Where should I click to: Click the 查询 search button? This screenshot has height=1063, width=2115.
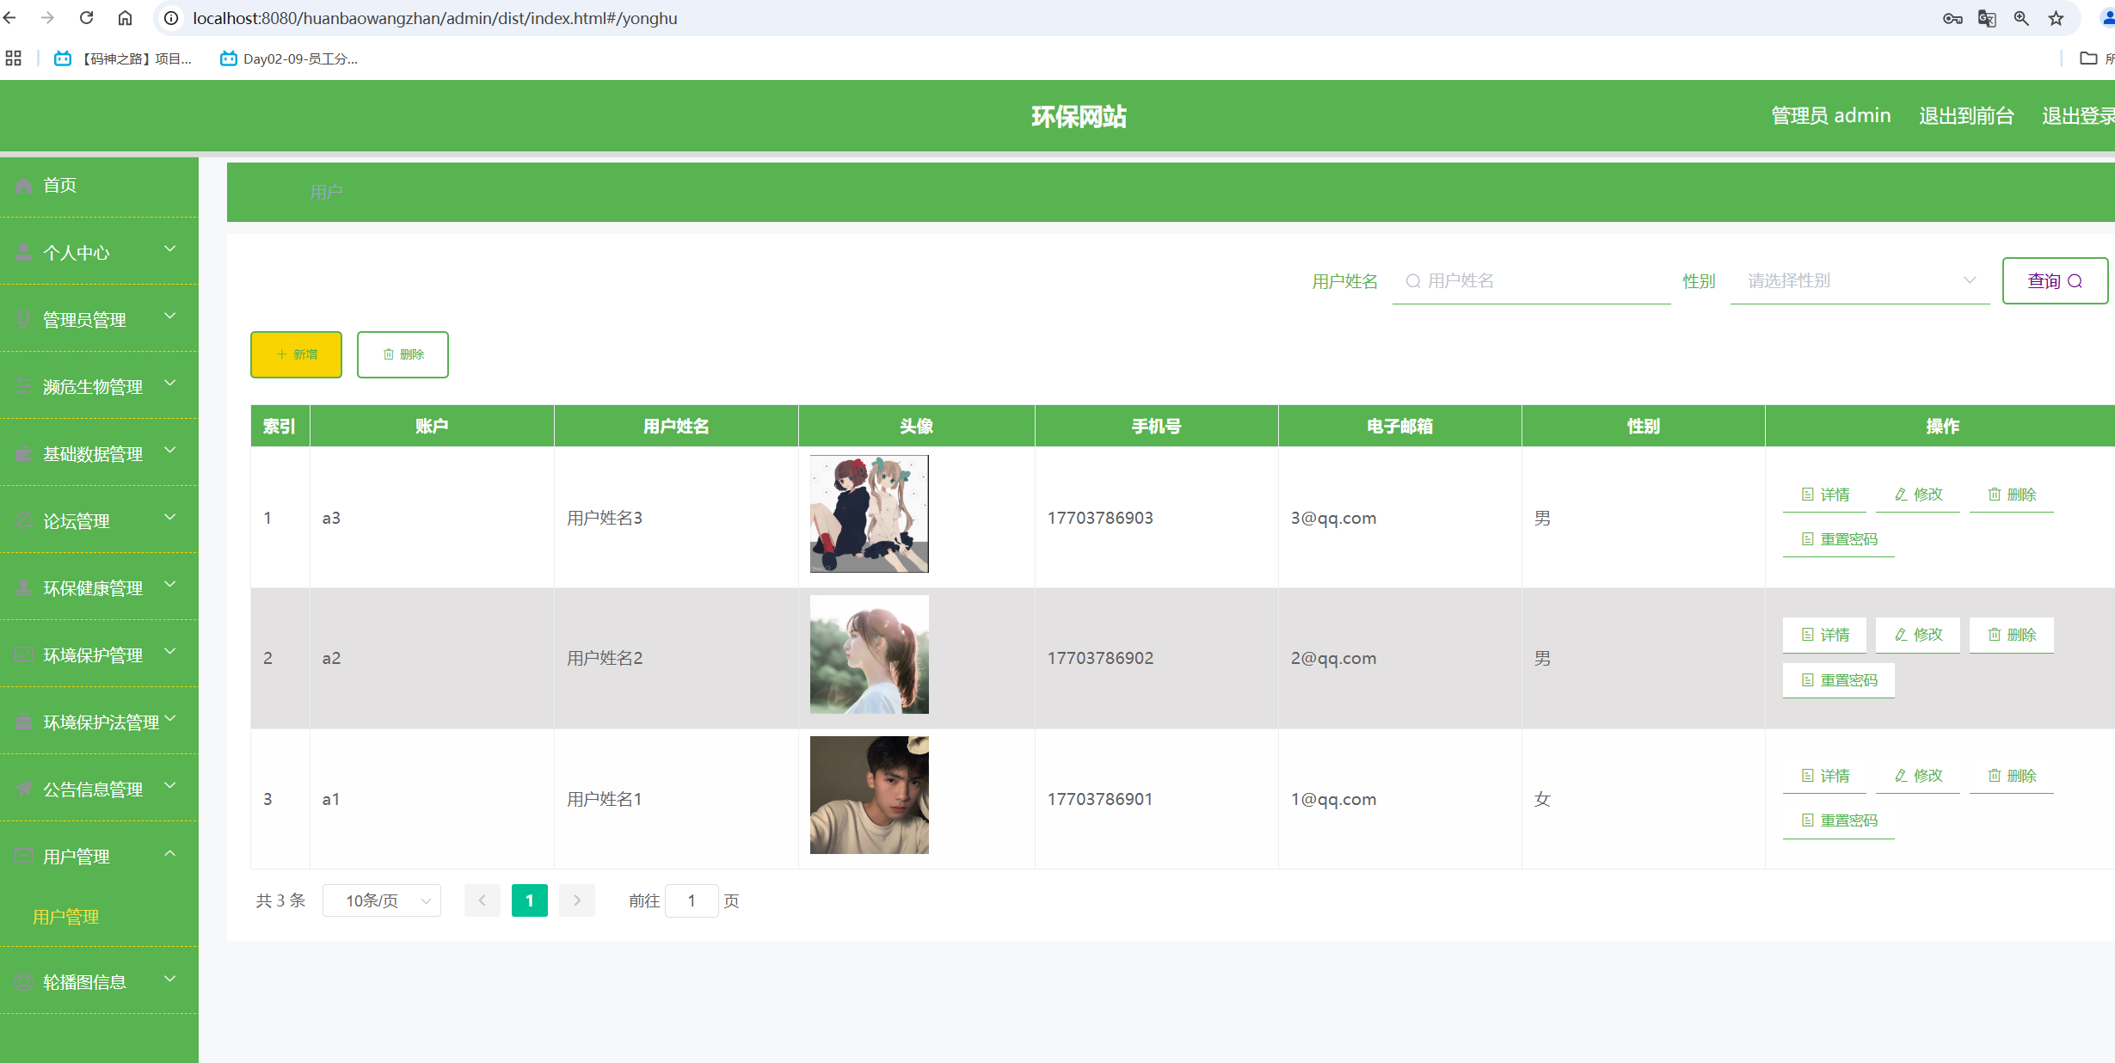(x=2054, y=281)
